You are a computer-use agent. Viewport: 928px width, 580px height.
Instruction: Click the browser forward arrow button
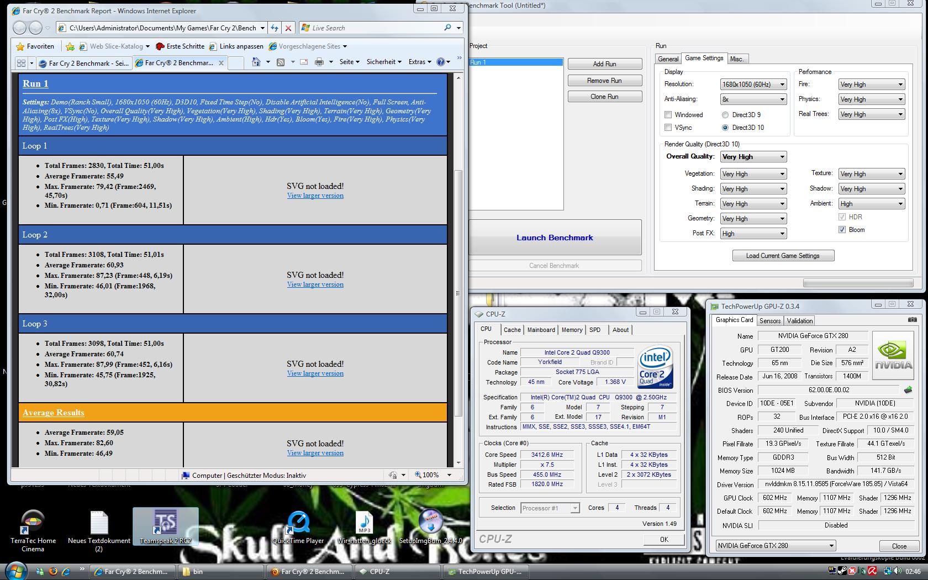tap(35, 28)
